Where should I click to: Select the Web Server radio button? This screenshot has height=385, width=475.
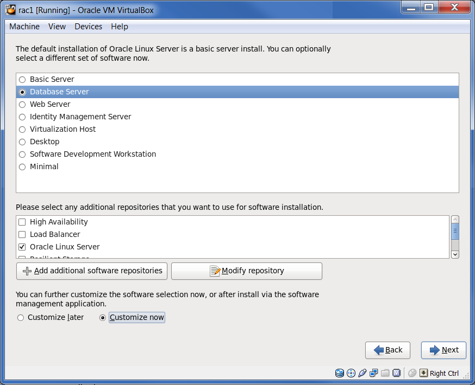[22, 104]
